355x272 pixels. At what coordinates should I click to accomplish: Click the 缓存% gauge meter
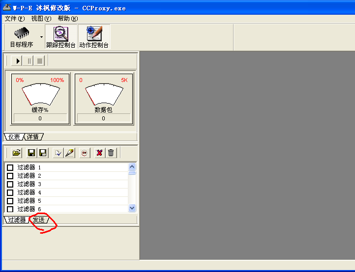coord(40,95)
